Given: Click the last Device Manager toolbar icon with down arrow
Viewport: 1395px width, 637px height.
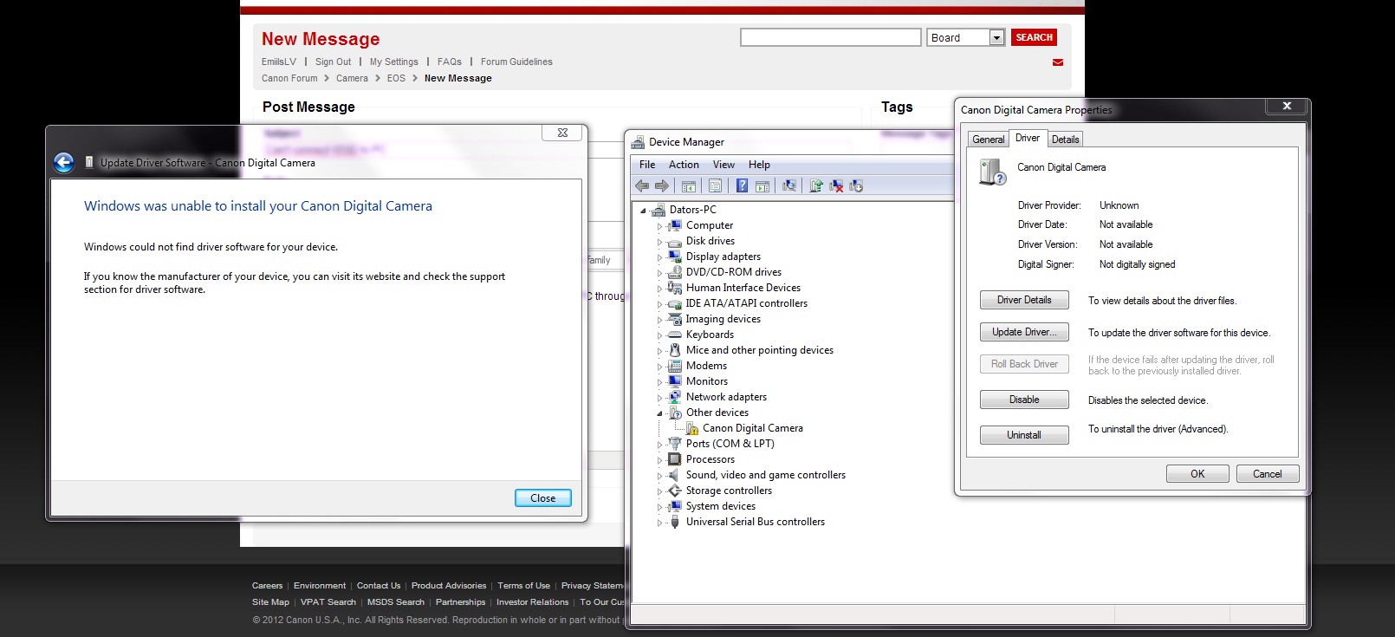Looking at the screenshot, I should click(856, 185).
